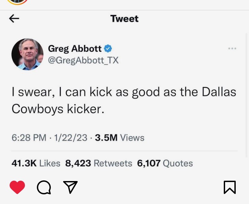Open the story avatar at the top-left edge
Viewport: 249px width, 204px height.
(x=17, y=2)
